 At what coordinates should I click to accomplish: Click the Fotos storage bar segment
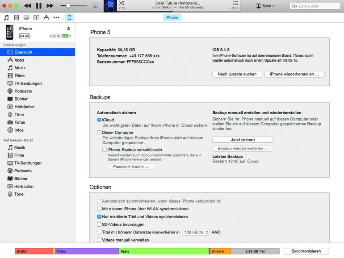coord(87,251)
